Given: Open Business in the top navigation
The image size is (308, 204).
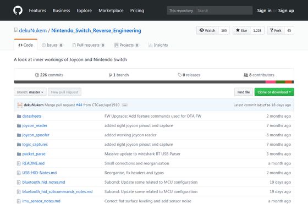Looking at the screenshot, I should [x=61, y=10].
